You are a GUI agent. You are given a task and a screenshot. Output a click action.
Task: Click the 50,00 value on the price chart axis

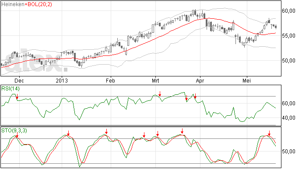pyautogui.click(x=288, y=61)
